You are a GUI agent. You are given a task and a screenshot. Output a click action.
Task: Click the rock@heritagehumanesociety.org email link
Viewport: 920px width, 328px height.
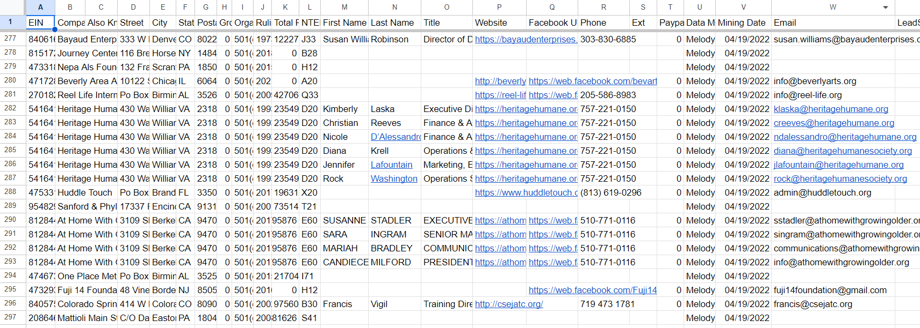coord(840,179)
